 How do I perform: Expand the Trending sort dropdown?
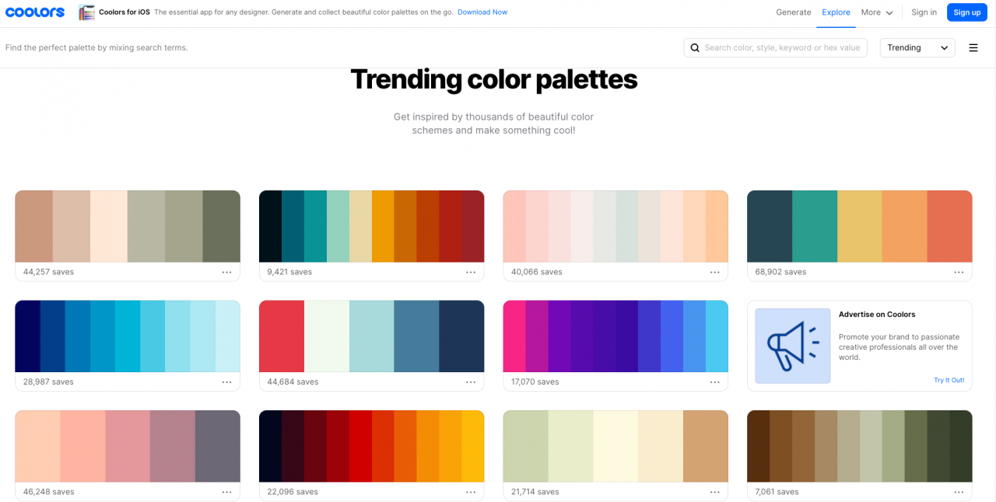[x=917, y=48]
